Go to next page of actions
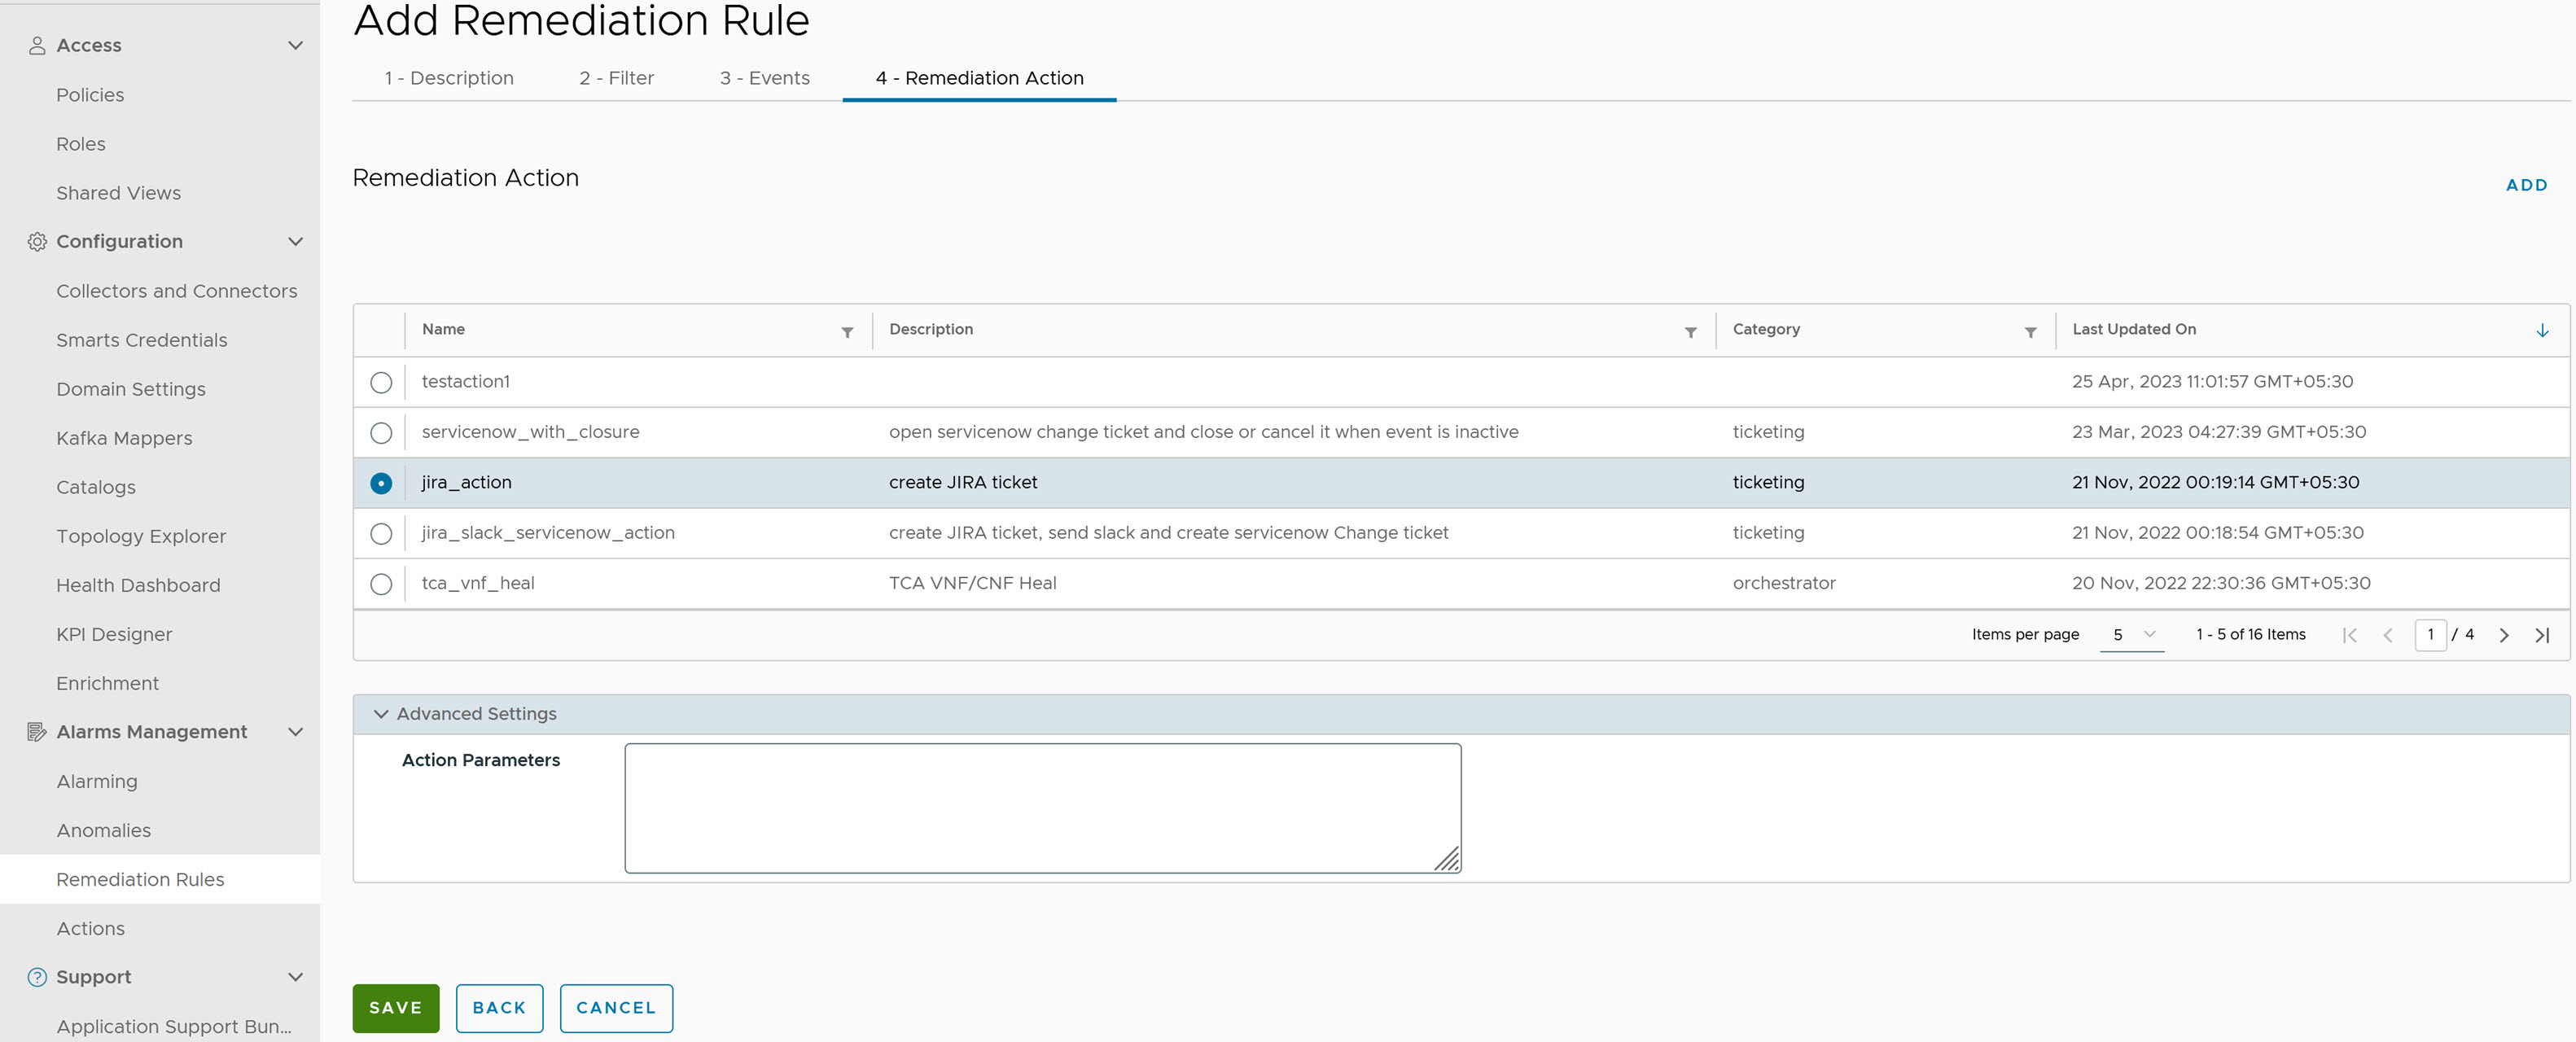Screen dimensions: 2576x1042 tap(2504, 635)
